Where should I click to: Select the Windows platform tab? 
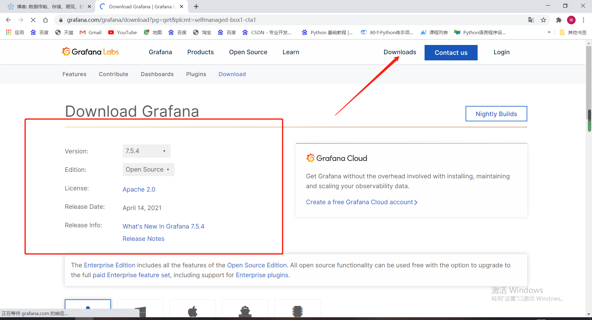coord(140,308)
